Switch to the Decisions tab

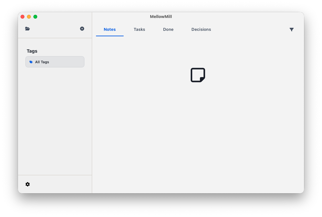coord(201,30)
